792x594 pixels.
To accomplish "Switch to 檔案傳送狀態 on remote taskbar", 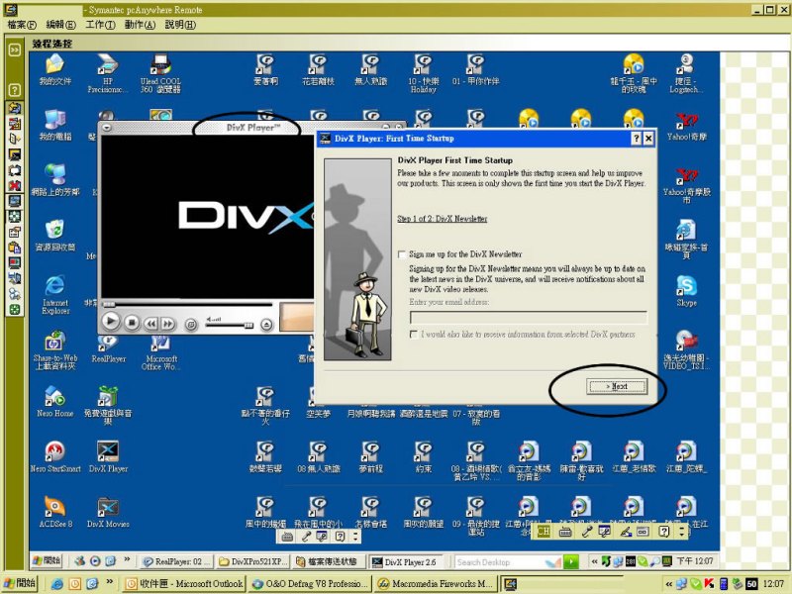I will click(x=329, y=561).
